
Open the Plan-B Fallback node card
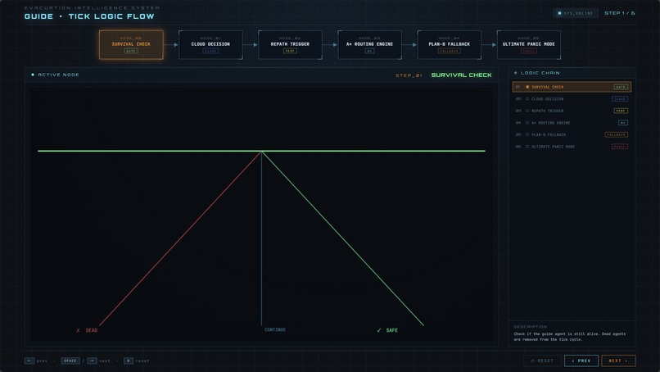click(449, 45)
